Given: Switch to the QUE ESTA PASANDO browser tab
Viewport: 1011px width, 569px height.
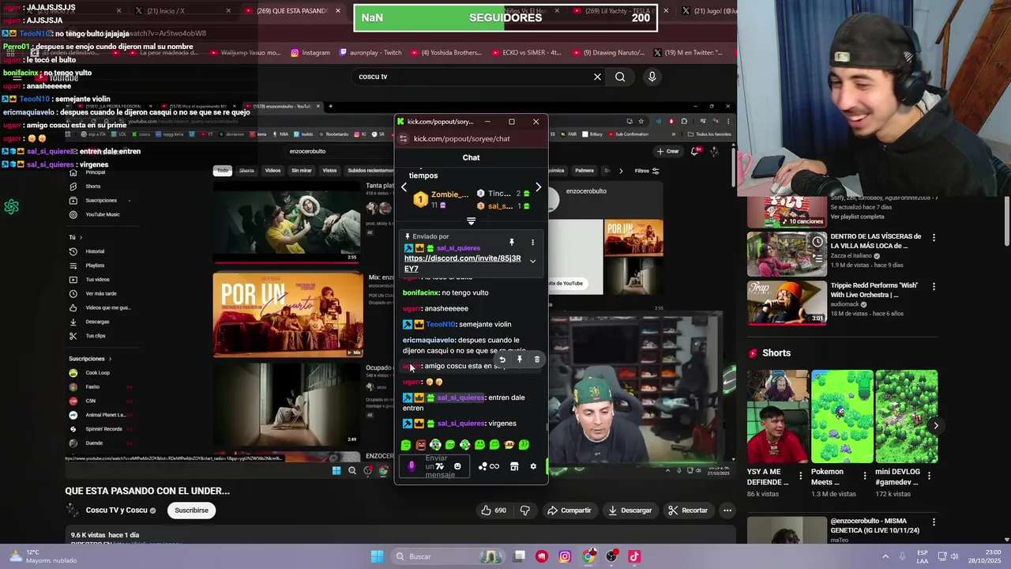Looking at the screenshot, I should [x=291, y=11].
